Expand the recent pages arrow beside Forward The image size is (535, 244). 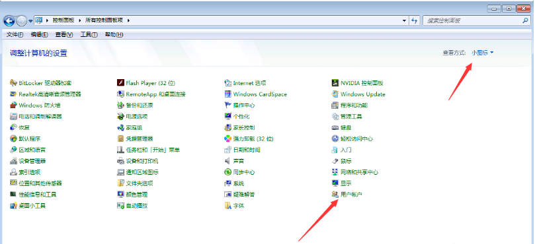pyautogui.click(x=30, y=20)
